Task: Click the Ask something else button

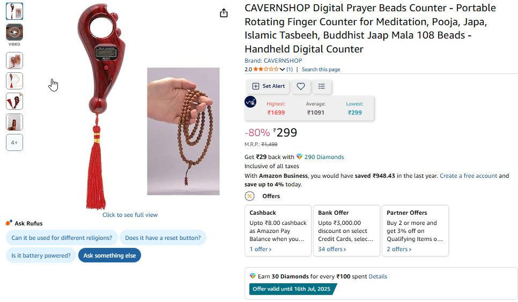Action: pyautogui.click(x=109, y=255)
